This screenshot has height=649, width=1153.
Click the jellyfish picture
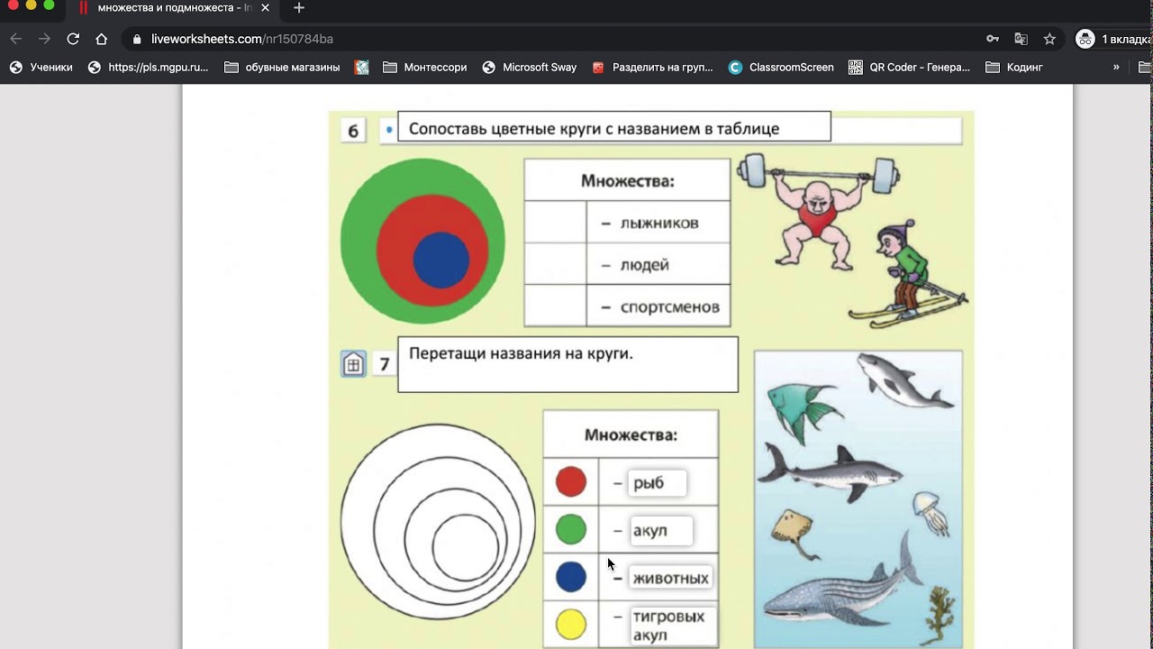click(x=931, y=514)
